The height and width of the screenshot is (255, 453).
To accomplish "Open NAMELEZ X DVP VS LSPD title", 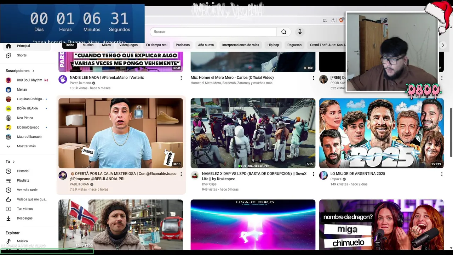I will tap(254, 176).
